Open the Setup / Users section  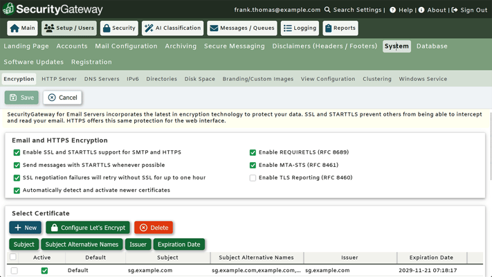(69, 28)
